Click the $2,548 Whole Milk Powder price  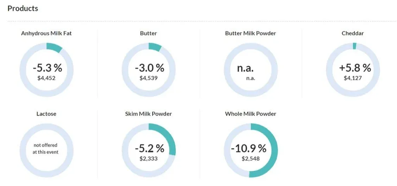pos(250,158)
